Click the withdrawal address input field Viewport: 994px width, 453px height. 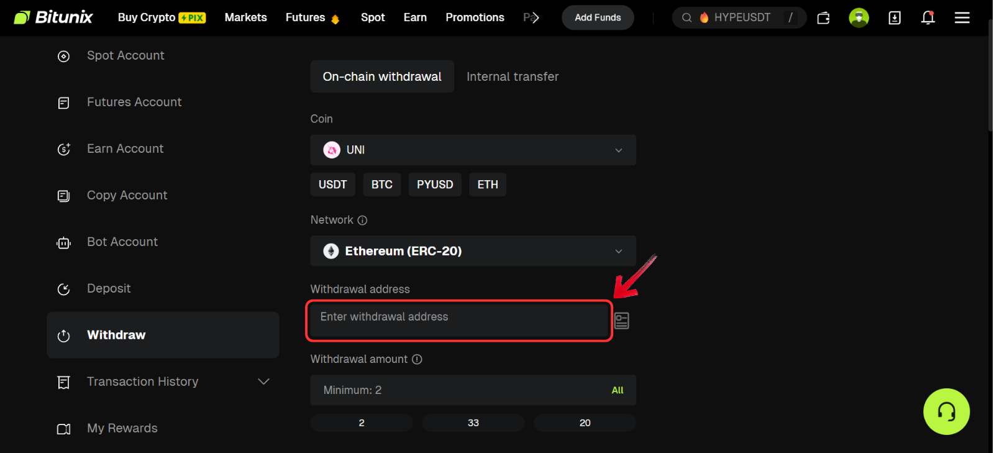click(458, 320)
